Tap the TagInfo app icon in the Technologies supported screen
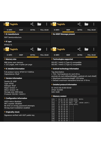 coord(54,49)
